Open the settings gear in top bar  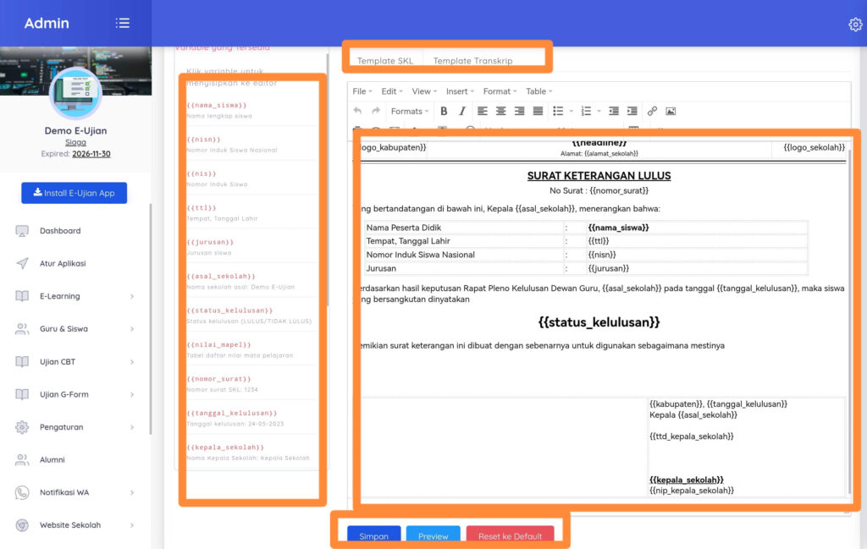pyautogui.click(x=855, y=25)
